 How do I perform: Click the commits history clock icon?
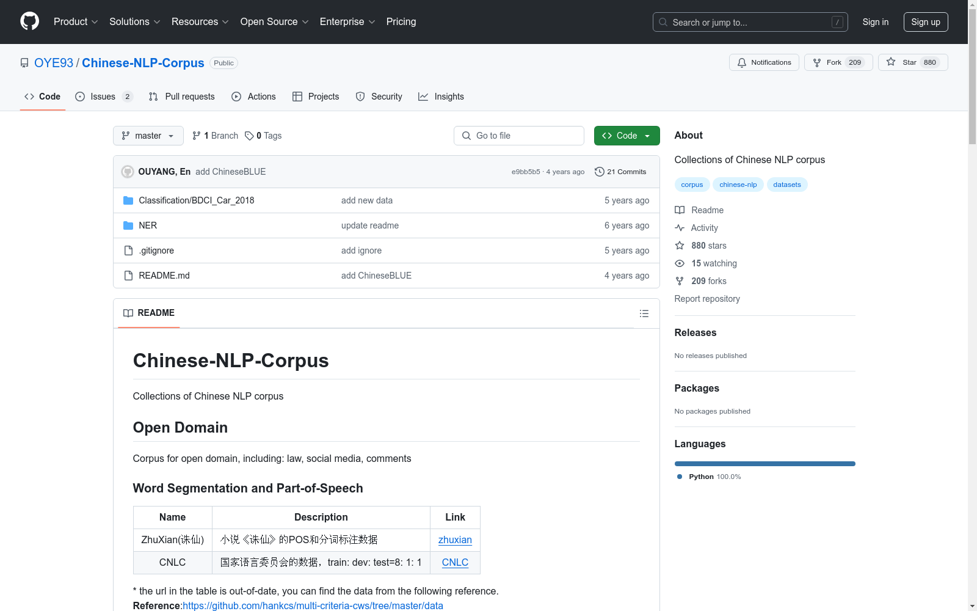tap(600, 172)
